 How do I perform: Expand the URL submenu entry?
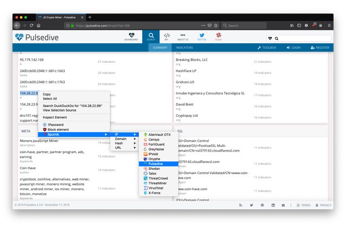tap(124, 148)
